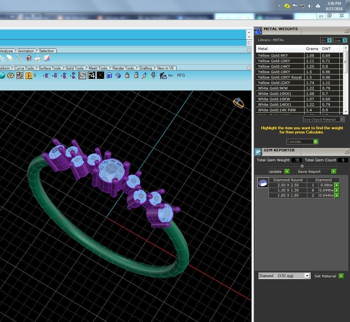Select the Yellow Gold:14KY row

(299, 66)
